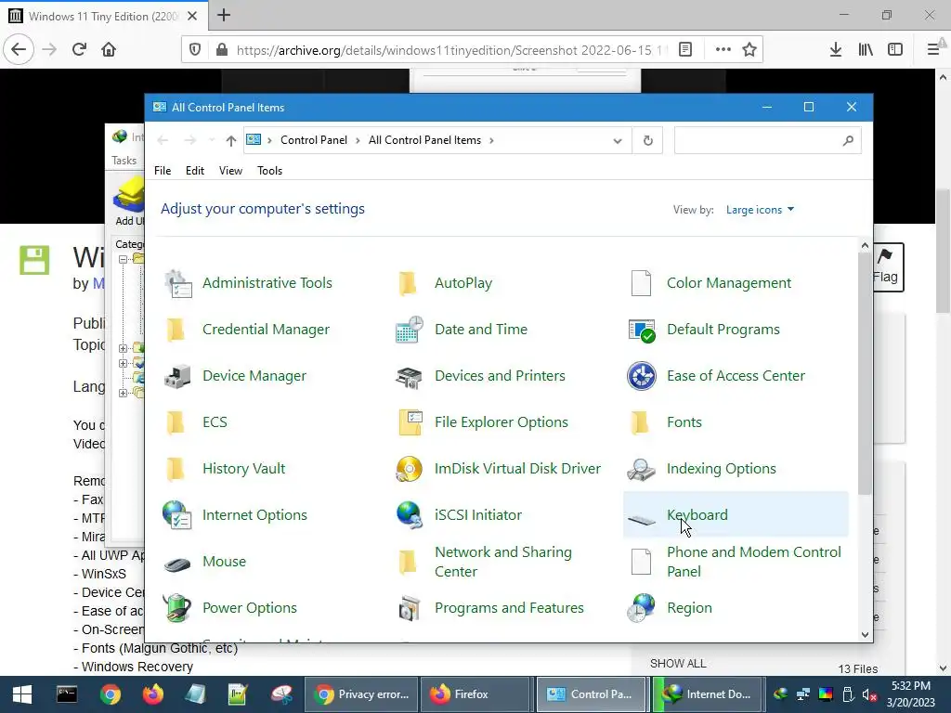Open History Vault icon
The width and height of the screenshot is (951, 713).
pos(176,469)
